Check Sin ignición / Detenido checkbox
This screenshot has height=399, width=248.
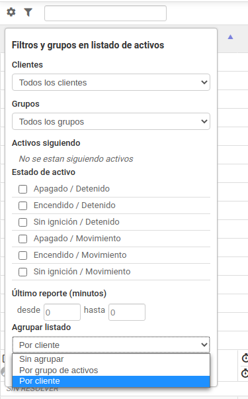(23, 222)
